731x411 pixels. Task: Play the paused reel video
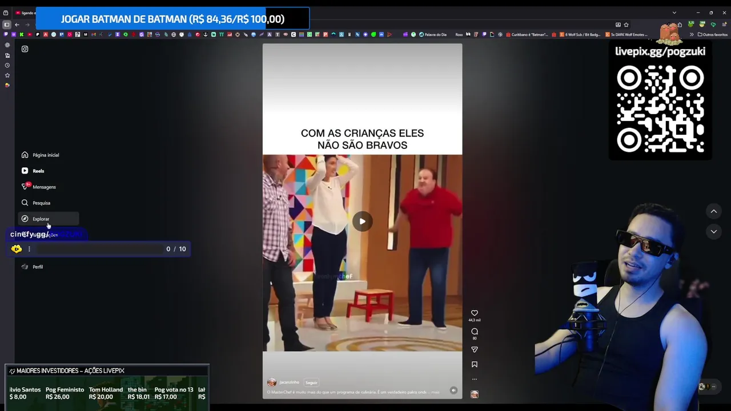tap(362, 221)
